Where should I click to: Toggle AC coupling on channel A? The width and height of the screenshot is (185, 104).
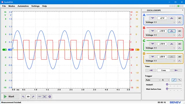[x=180, y=18]
